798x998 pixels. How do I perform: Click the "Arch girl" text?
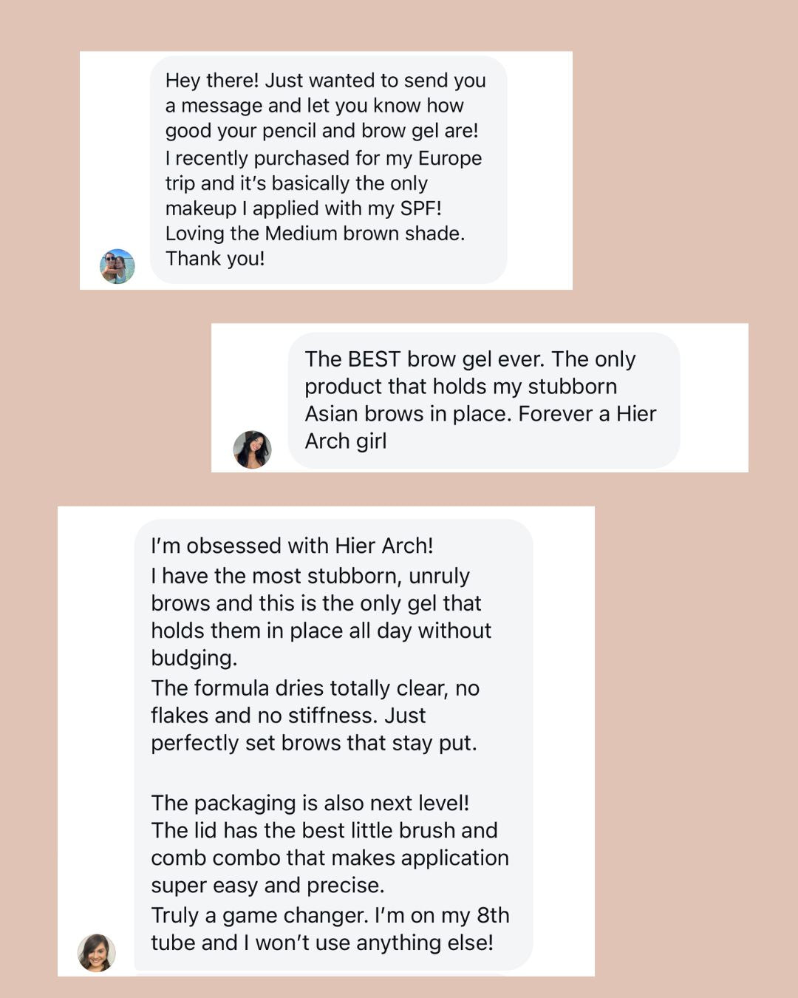tap(345, 441)
